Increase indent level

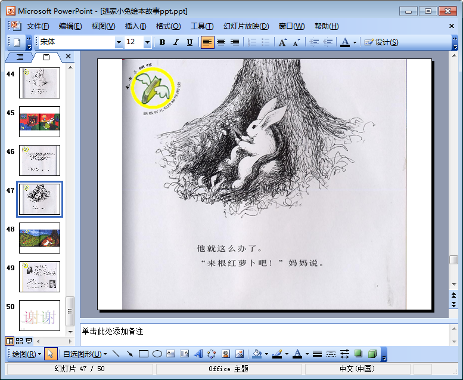(328, 42)
